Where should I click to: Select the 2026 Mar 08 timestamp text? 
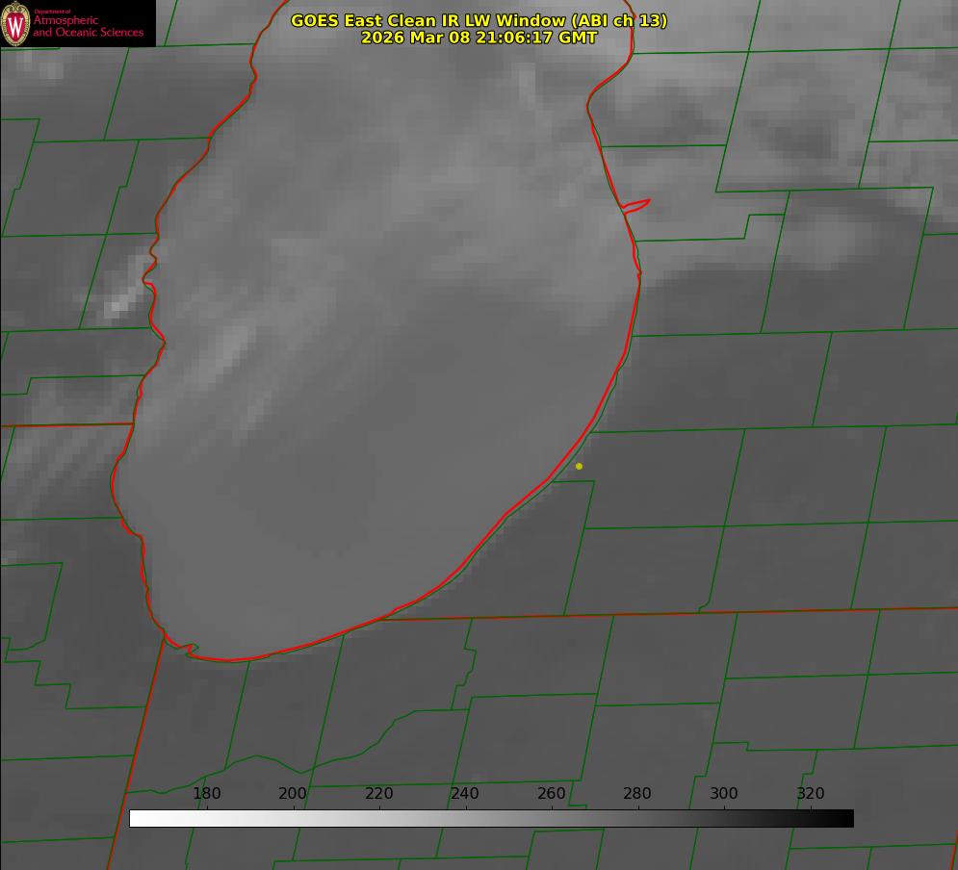479,38
